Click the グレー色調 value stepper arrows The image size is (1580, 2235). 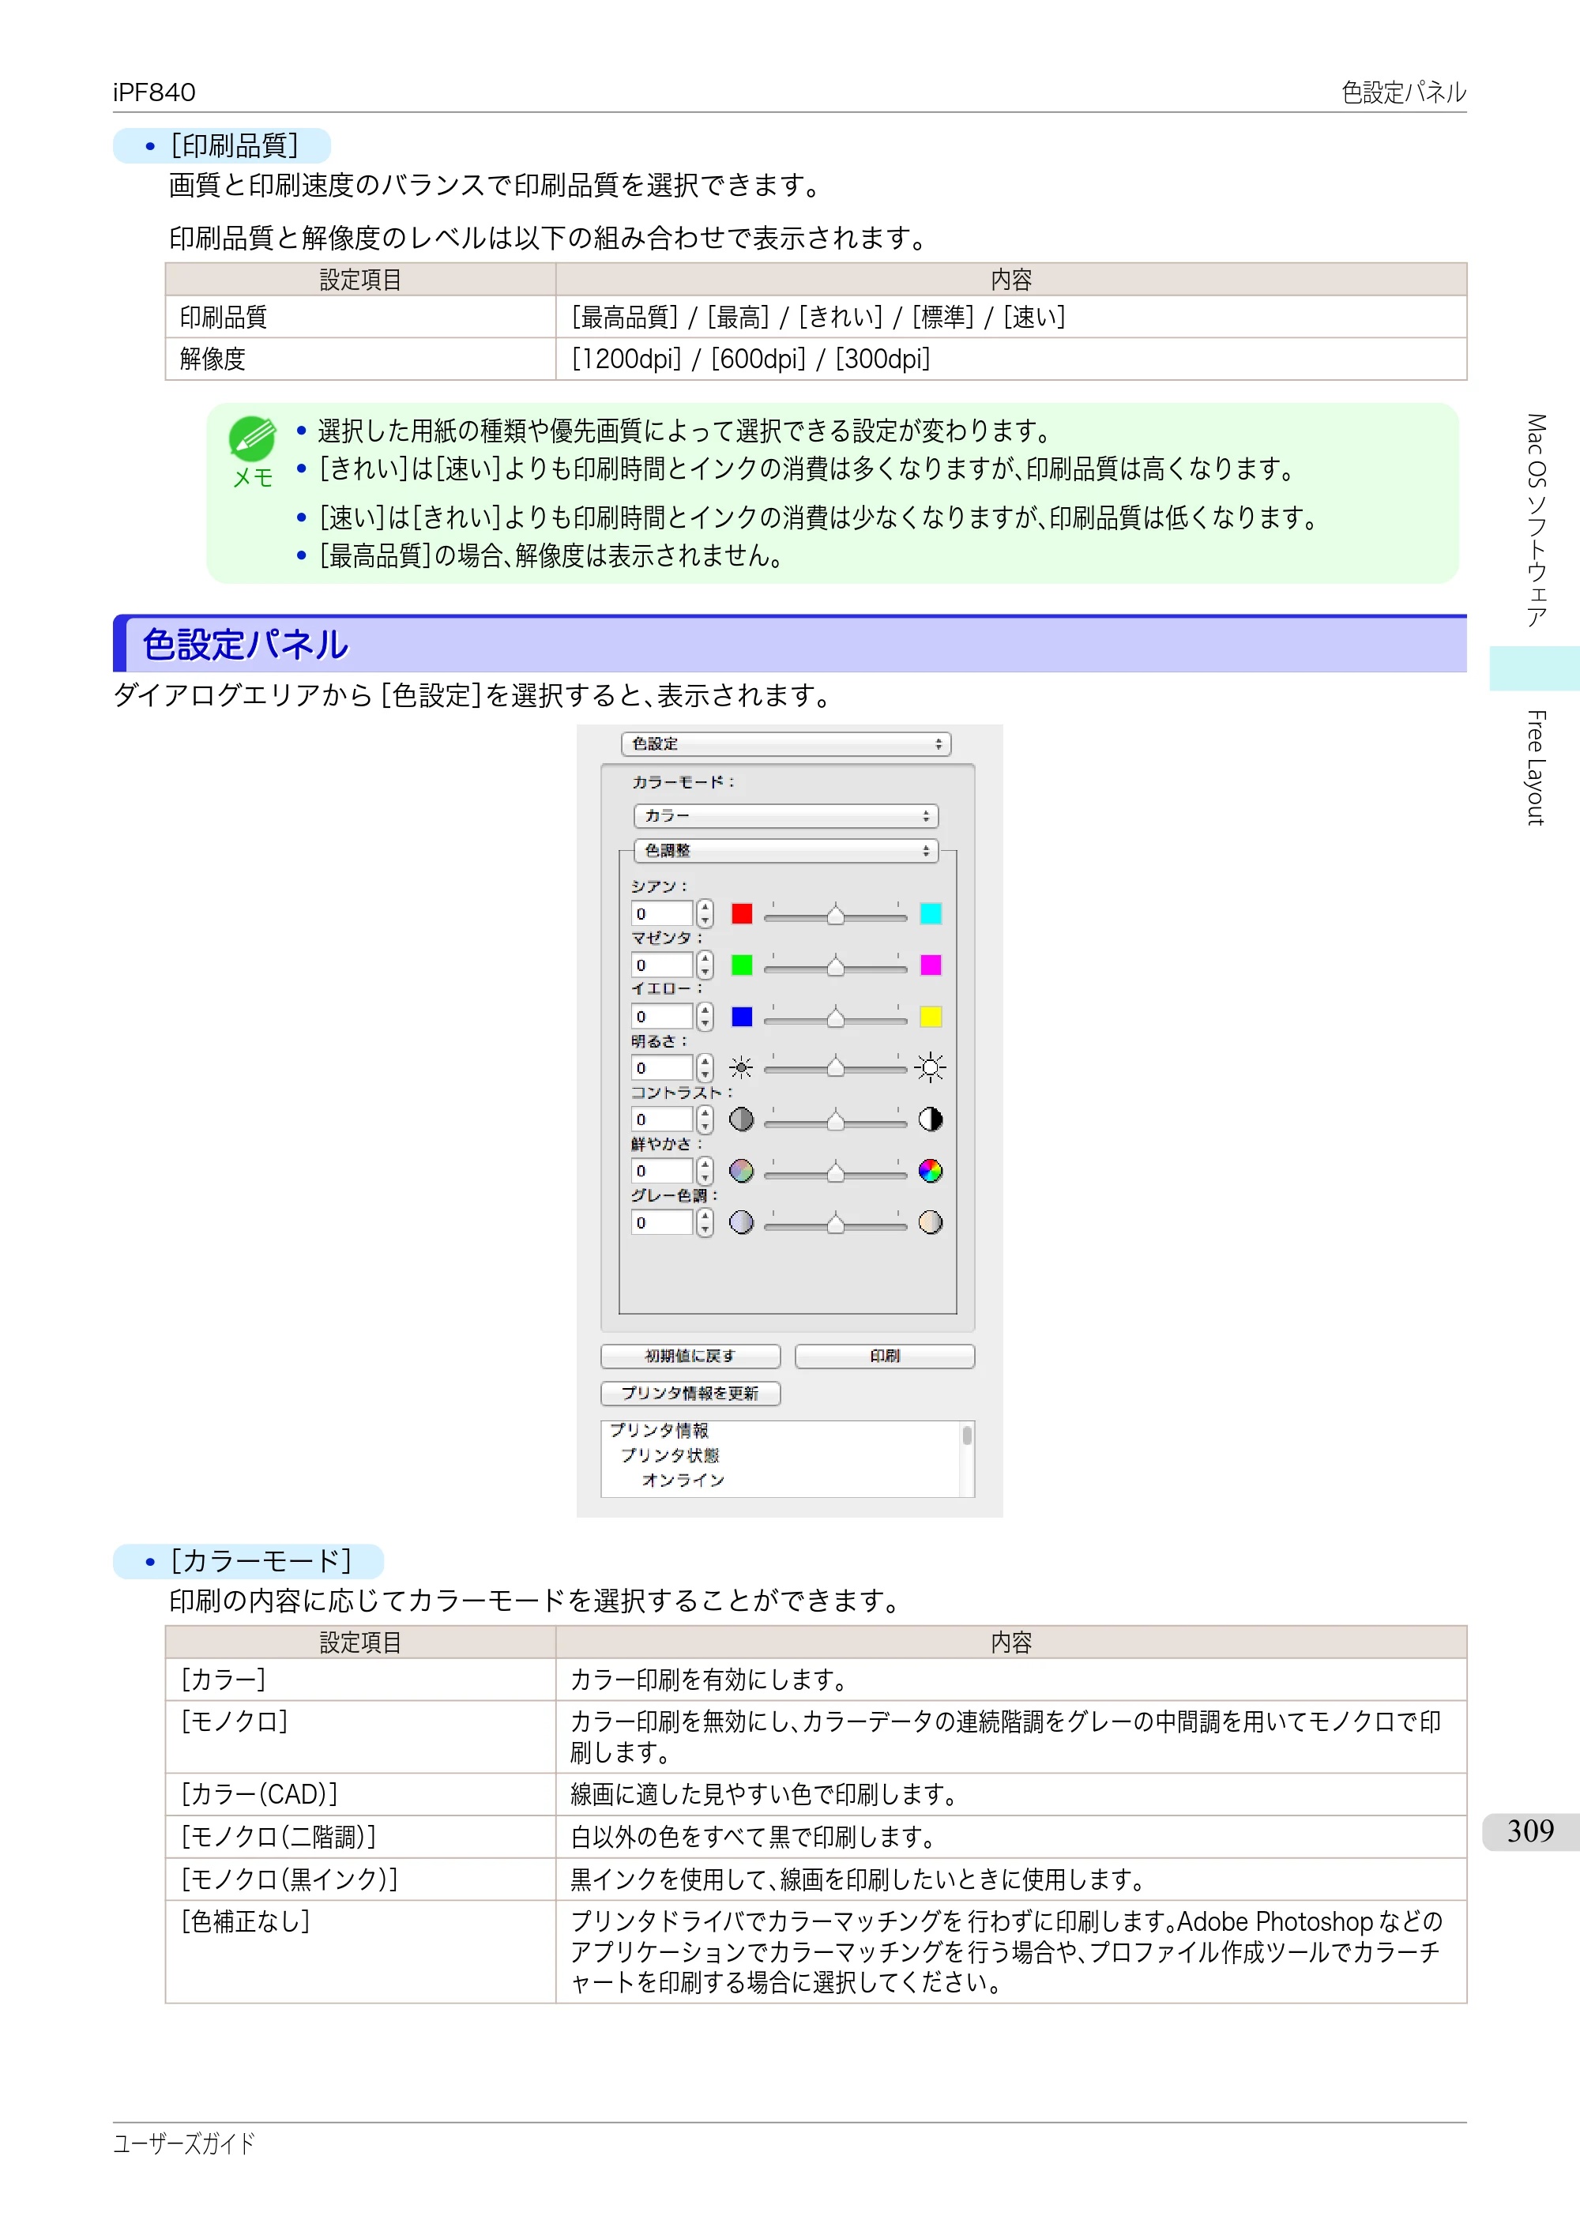tap(705, 1223)
